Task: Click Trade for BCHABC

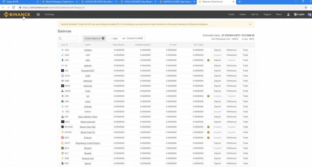Action: coord(245,127)
